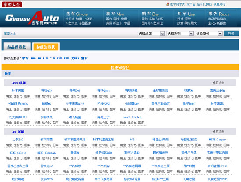Click 车型图库 under the Choose menu

point(85,23)
